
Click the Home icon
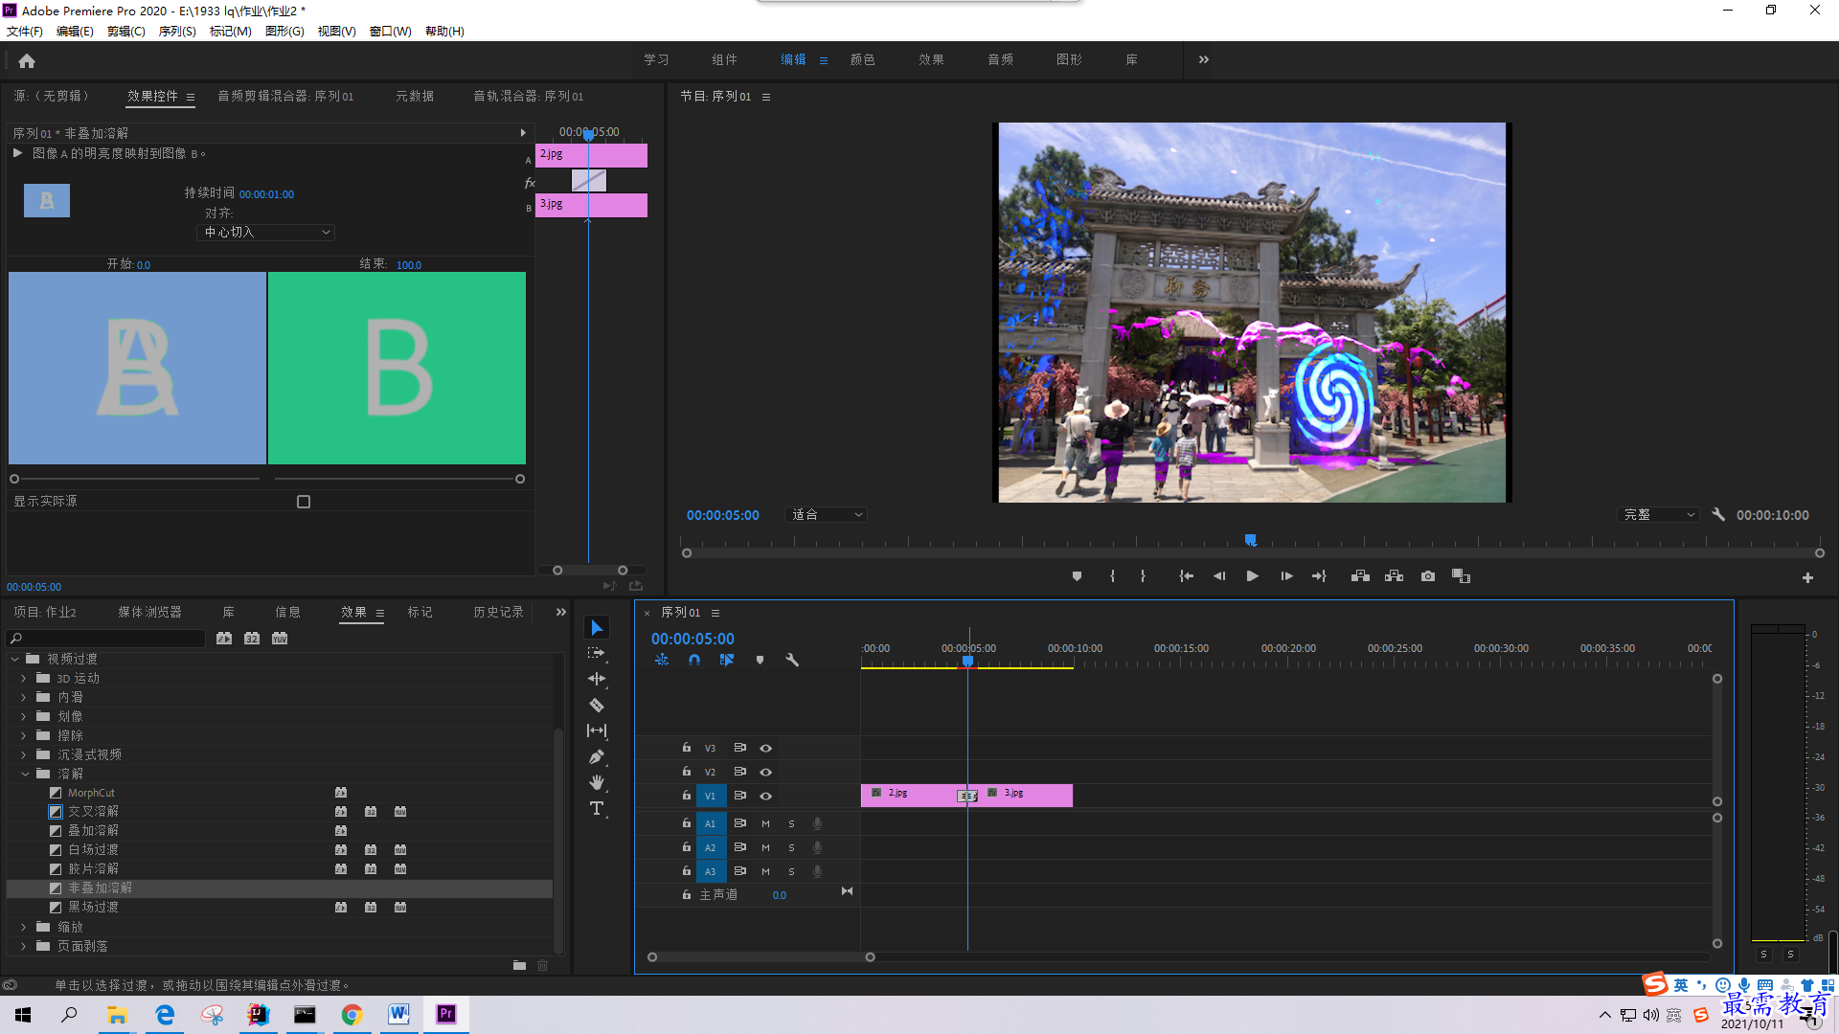(27, 60)
